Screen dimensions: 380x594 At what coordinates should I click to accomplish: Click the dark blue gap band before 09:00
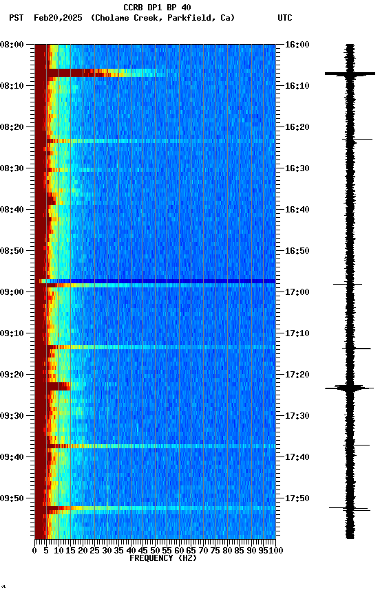tap(158, 281)
